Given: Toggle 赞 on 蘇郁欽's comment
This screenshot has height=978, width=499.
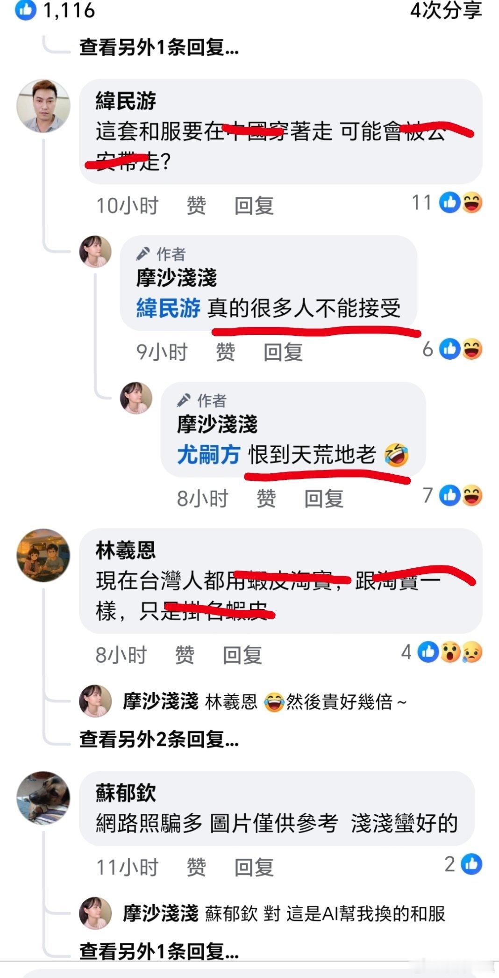Looking at the screenshot, I should tap(196, 867).
